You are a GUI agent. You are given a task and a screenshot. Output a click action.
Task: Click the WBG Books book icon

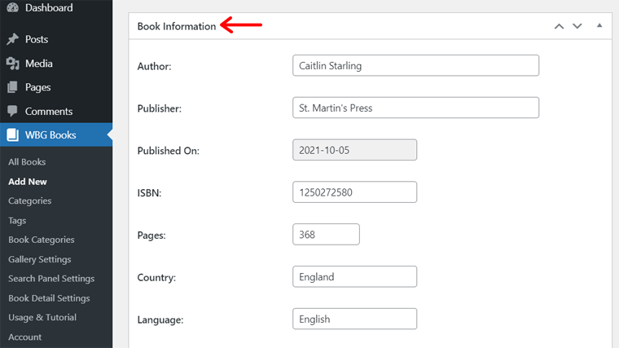point(13,134)
